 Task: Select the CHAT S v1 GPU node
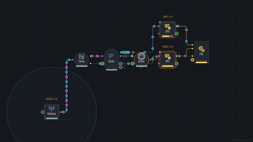tap(168, 30)
